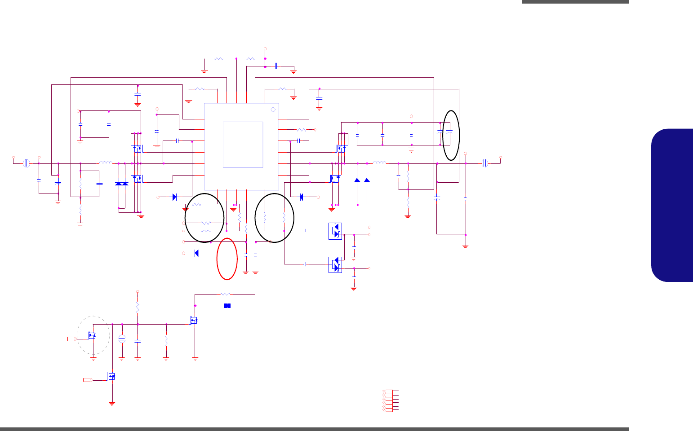Select the MOSFET joined to the solid blue component
The width and height of the screenshot is (693, 431).
(194, 321)
